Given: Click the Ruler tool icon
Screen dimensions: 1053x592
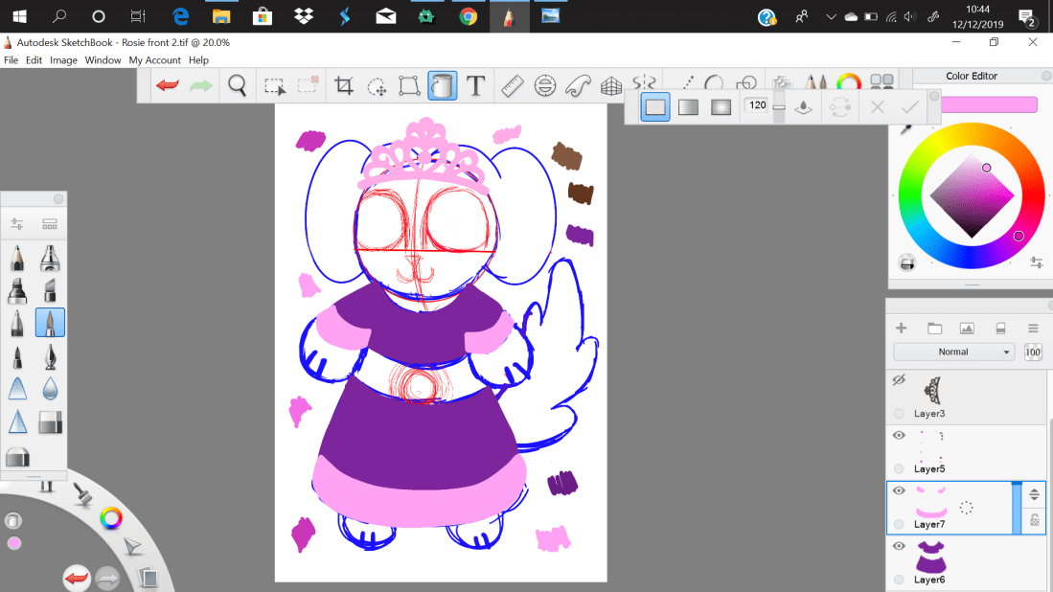Looking at the screenshot, I should (x=512, y=86).
